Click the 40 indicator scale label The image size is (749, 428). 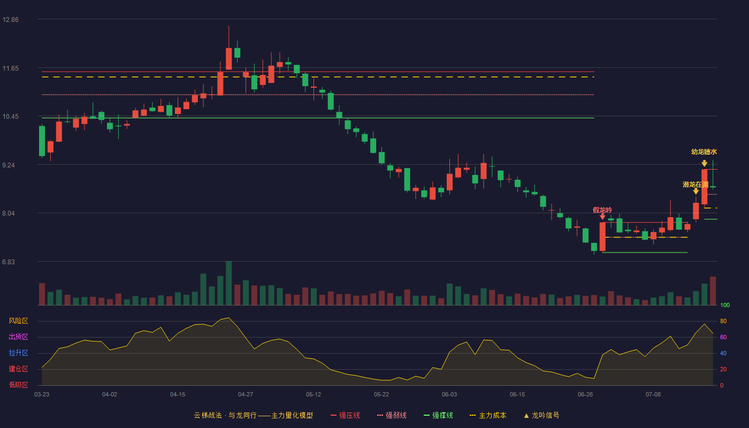723,353
